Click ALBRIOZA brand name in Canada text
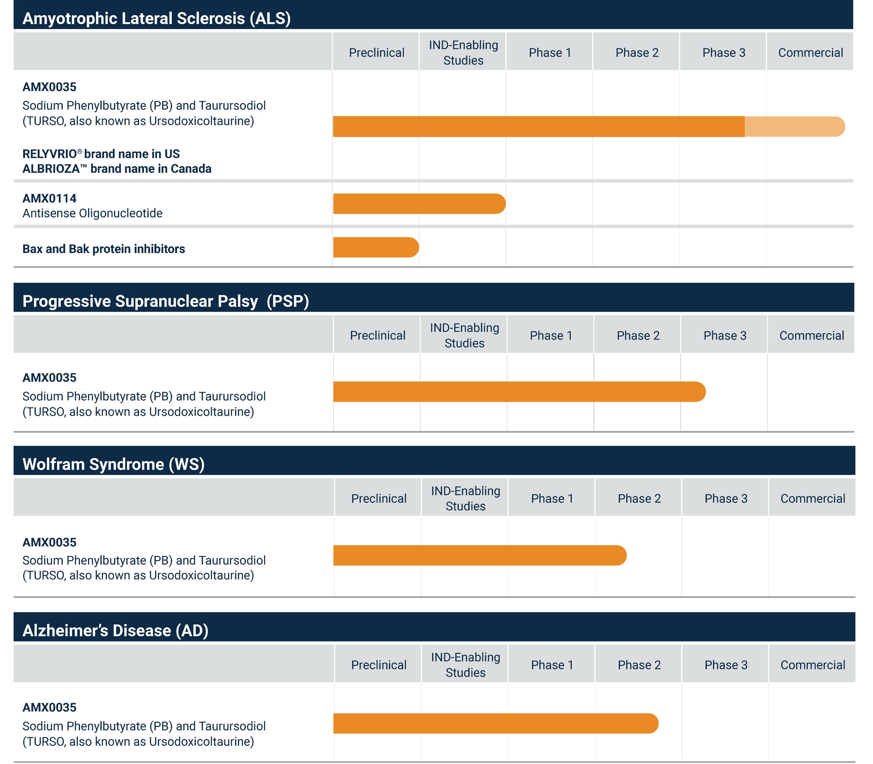The height and width of the screenshot is (764, 873). [117, 169]
